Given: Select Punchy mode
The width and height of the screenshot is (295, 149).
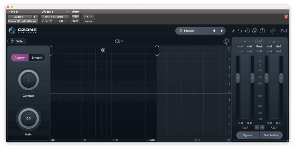Looking at the screenshot, I should pyautogui.click(x=20, y=58).
